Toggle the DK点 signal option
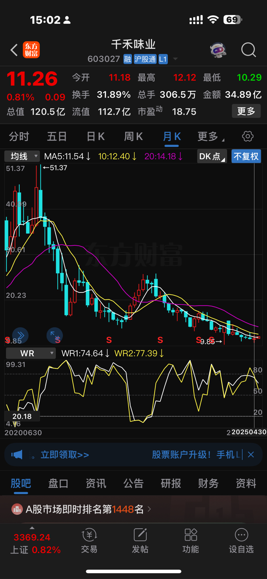Screen dimensions: 267x579 [212, 156]
